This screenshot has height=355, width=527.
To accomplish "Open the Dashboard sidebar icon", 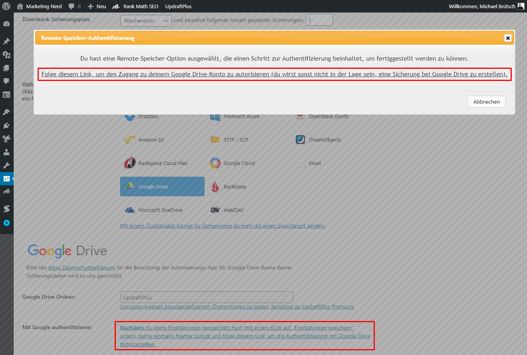I will tap(6, 24).
